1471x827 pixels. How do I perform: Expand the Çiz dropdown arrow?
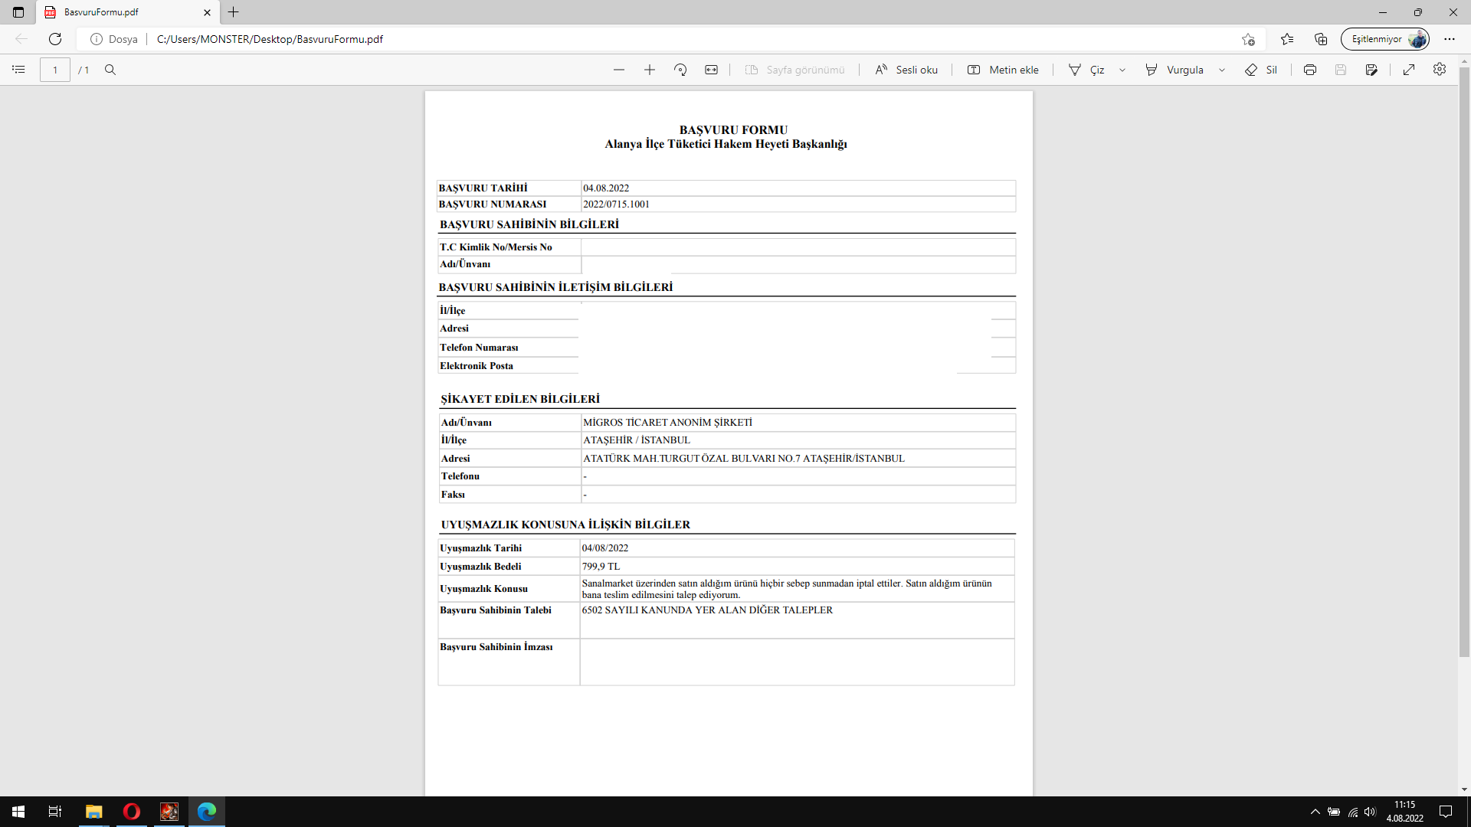click(x=1122, y=70)
